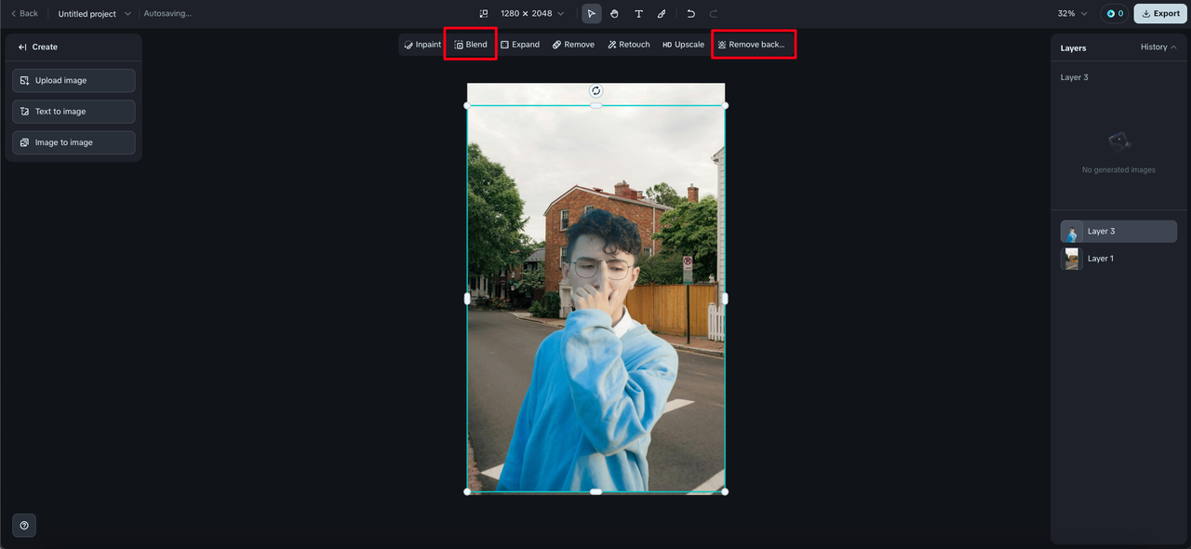Open the help question mark icon
Viewport: 1191px width, 549px height.
[24, 525]
